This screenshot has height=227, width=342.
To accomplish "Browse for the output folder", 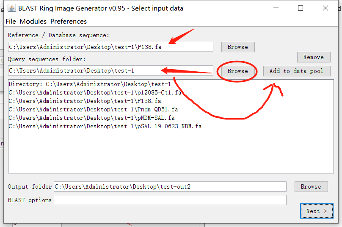I will click(x=311, y=186).
